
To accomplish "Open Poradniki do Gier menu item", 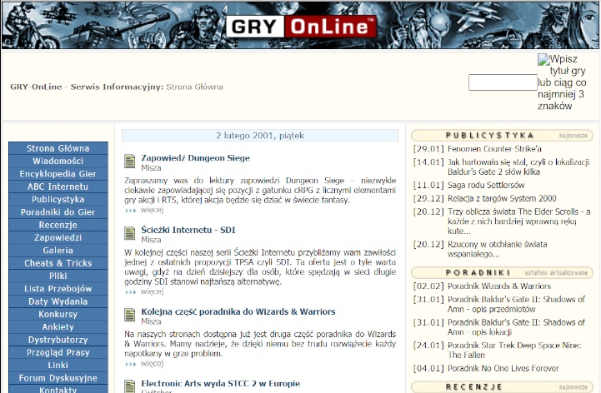I will (x=58, y=211).
